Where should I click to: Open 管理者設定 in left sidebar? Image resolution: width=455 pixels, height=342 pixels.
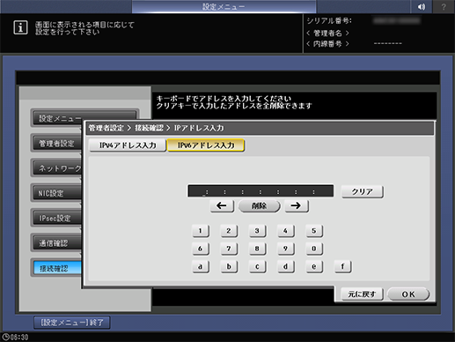point(57,144)
